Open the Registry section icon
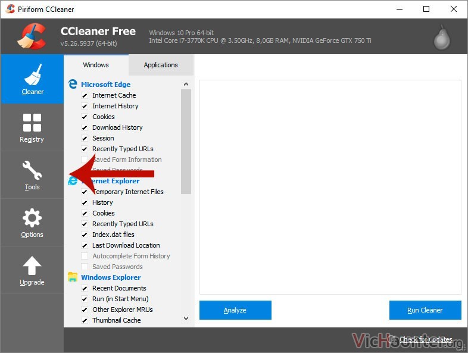468x353 pixels. [32, 123]
